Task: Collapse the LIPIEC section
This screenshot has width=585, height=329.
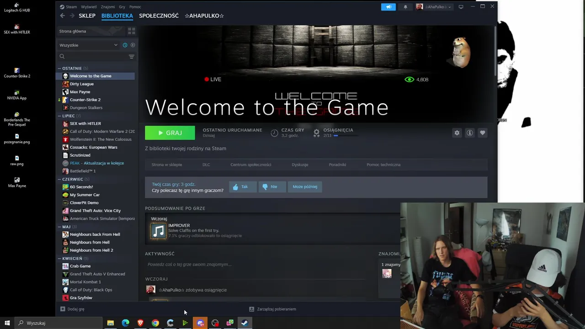Action: pyautogui.click(x=59, y=116)
